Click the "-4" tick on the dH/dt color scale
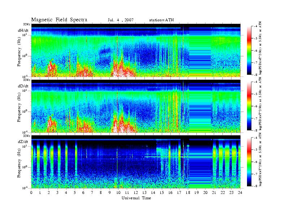Screen dimensions: 286x221 tap(256, 26)
